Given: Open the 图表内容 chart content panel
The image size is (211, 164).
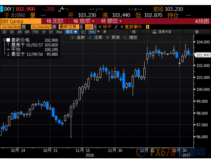Looking at the screenshot, I should pos(162,32).
